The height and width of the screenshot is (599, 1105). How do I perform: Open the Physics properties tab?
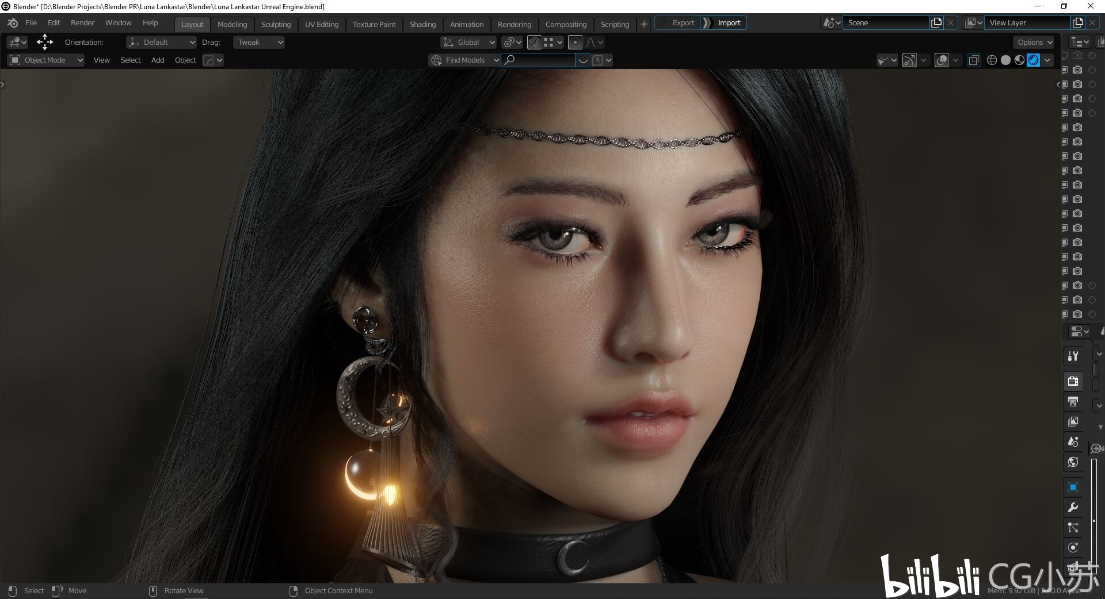pos(1073,547)
